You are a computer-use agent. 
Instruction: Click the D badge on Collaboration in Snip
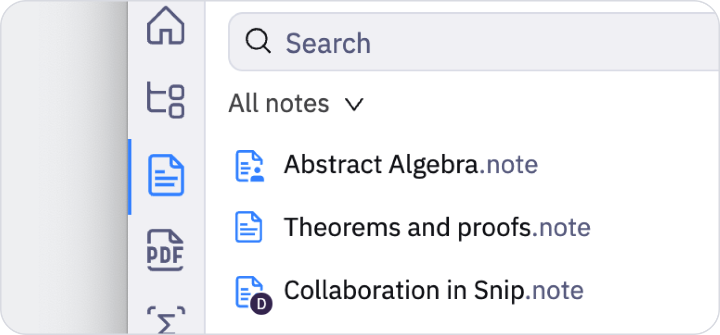click(262, 303)
